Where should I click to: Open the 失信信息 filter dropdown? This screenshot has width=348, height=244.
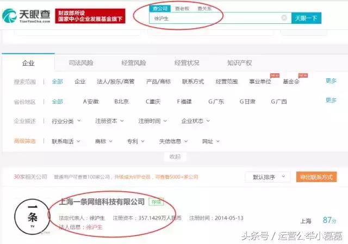tap(173, 141)
